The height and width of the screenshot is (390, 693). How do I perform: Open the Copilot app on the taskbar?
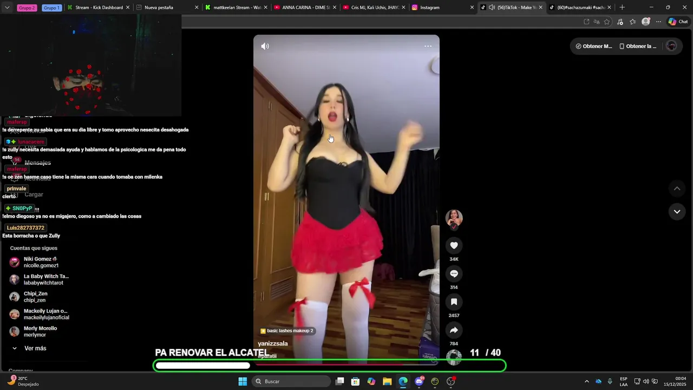(x=371, y=381)
